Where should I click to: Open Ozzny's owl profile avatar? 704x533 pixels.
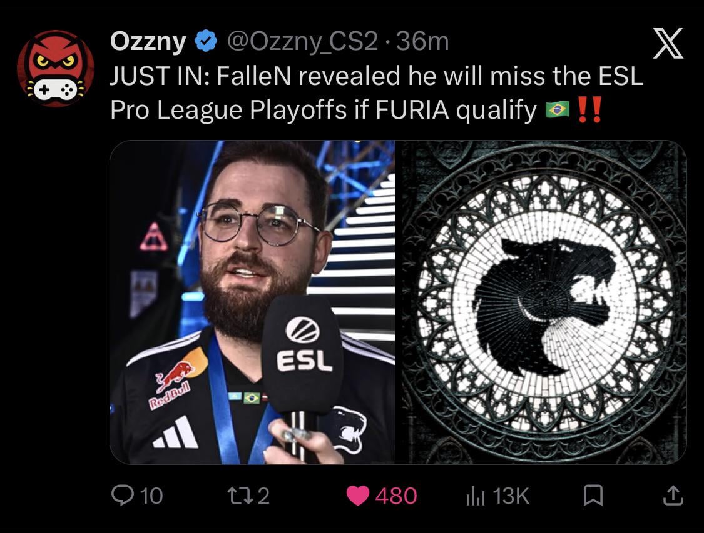pos(56,68)
